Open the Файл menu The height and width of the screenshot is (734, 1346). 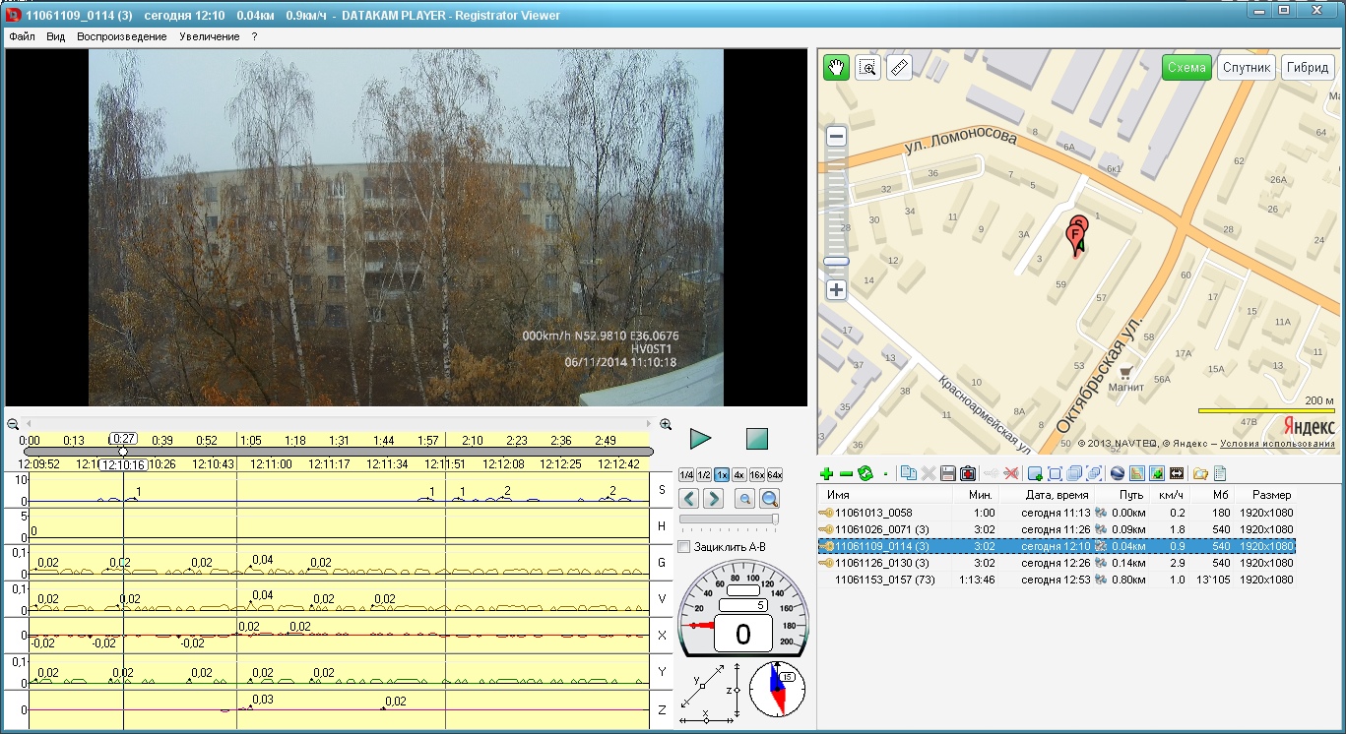(22, 36)
